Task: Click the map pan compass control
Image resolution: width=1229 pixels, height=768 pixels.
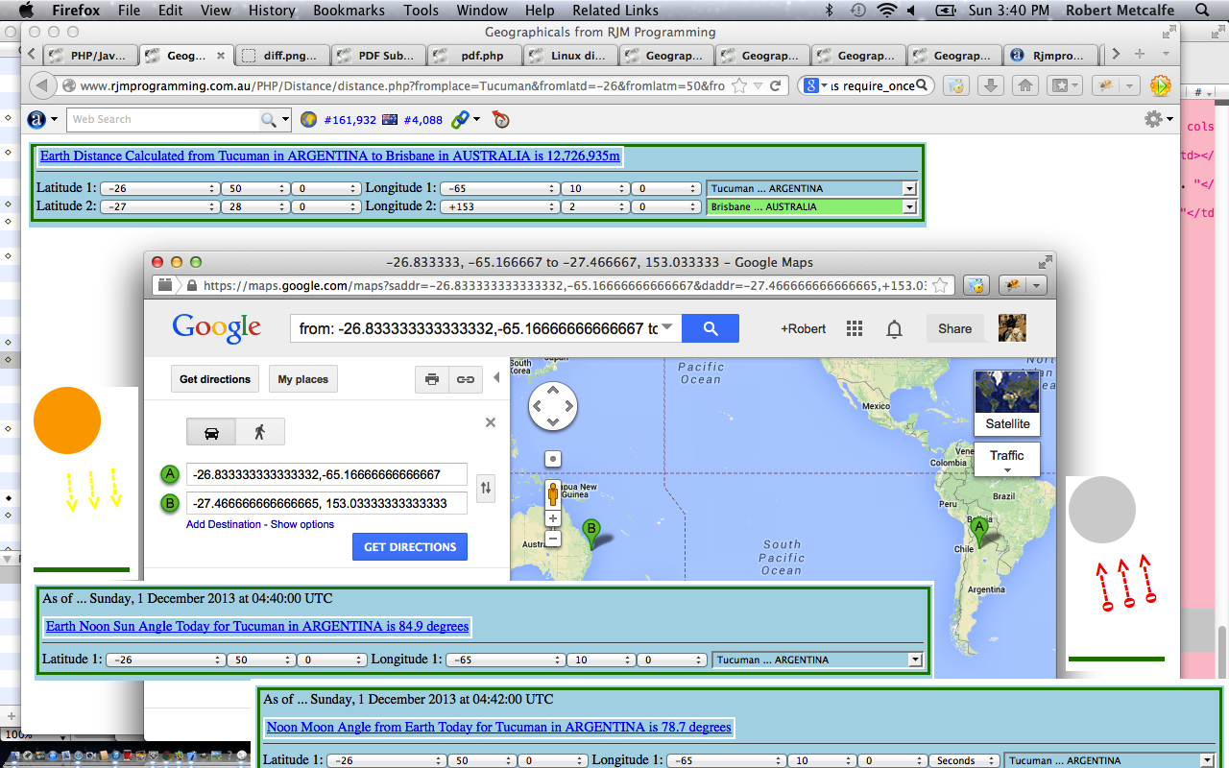Action: 553,406
